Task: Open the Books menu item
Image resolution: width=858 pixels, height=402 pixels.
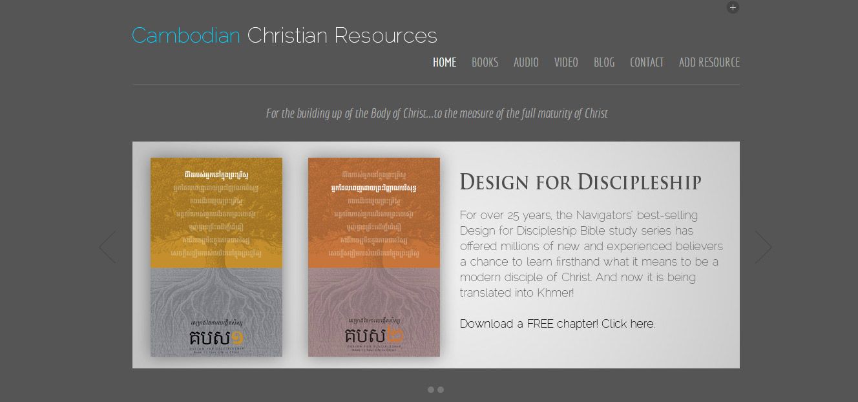Action: (485, 62)
